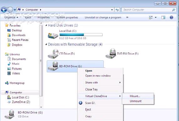The width and height of the screenshot is (179, 121).
Task: Select the DVD RW Drive (F:) icon
Action: pyautogui.click(x=111, y=54)
